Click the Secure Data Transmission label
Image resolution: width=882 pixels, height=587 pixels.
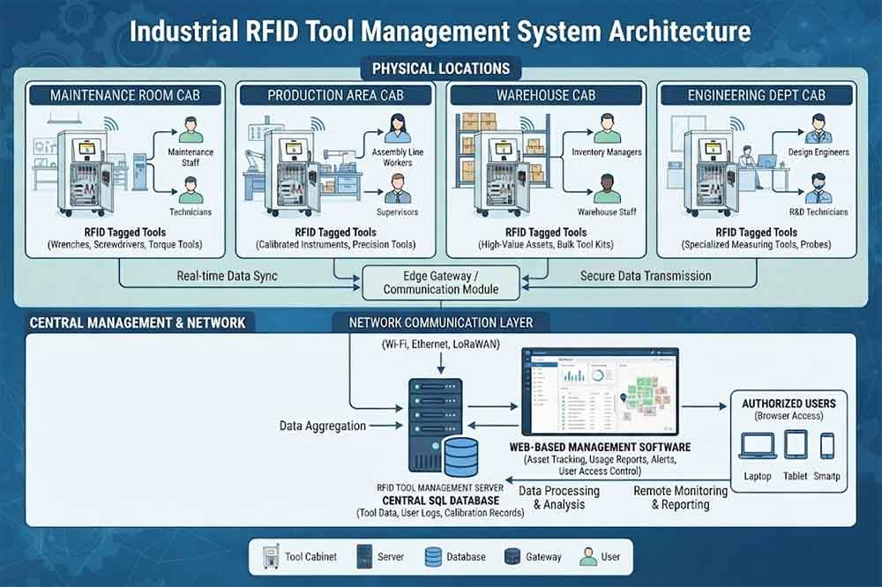(x=646, y=276)
